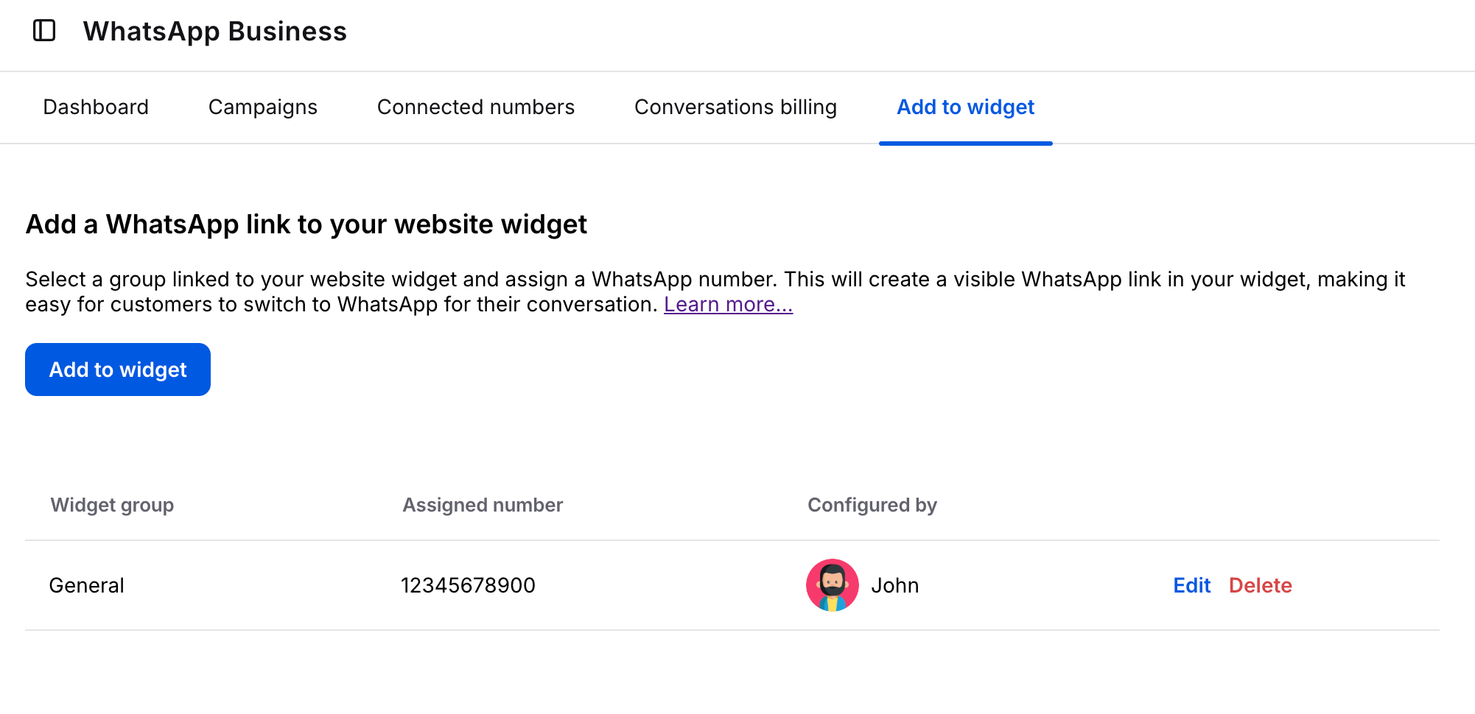Click the Widget group column header
Viewport: 1475px width, 714px height.
click(x=112, y=505)
